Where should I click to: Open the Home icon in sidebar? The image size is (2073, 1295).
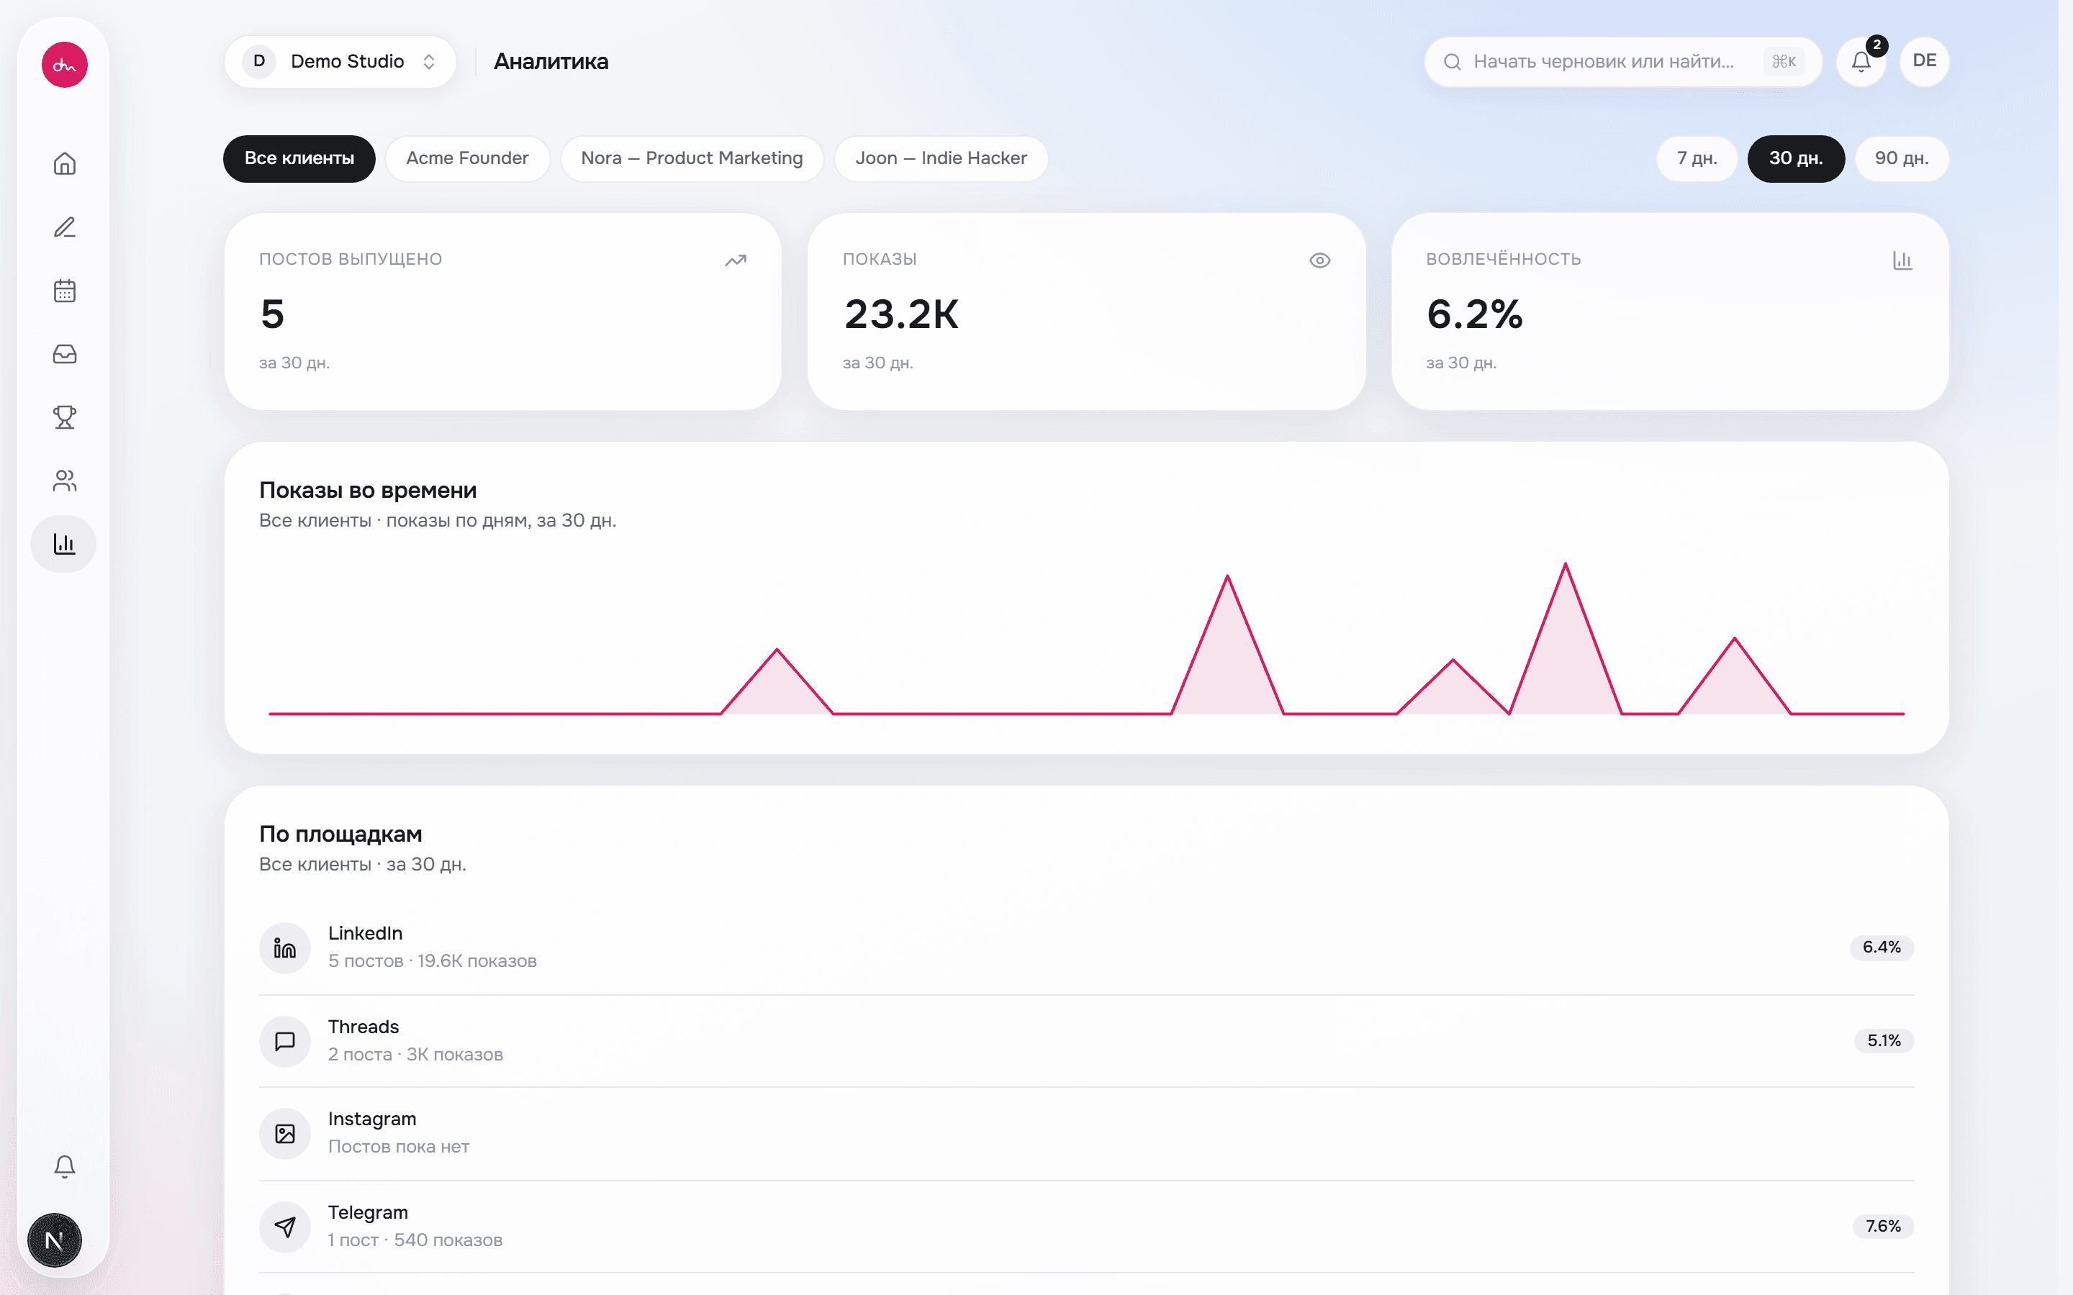(x=64, y=163)
